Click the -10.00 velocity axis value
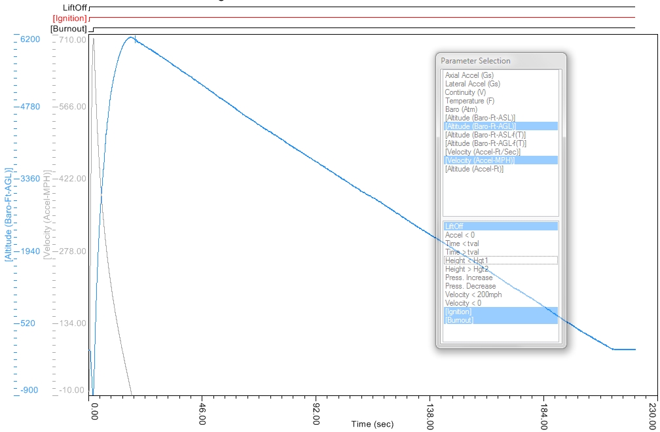Image resolution: width=660 pixels, height=432 pixels. [73, 390]
